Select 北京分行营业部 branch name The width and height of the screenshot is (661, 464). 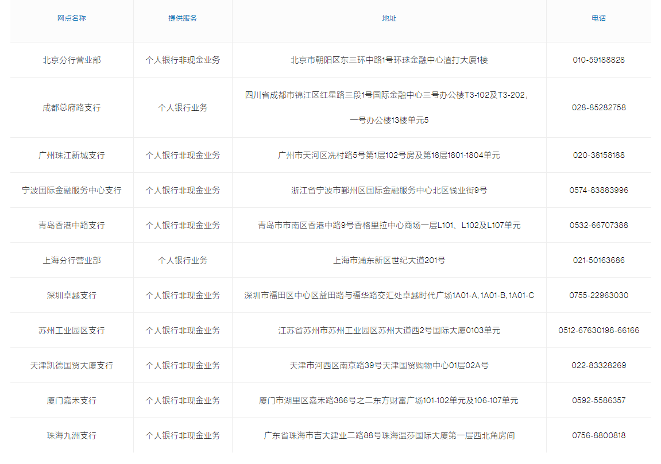pyautogui.click(x=72, y=60)
